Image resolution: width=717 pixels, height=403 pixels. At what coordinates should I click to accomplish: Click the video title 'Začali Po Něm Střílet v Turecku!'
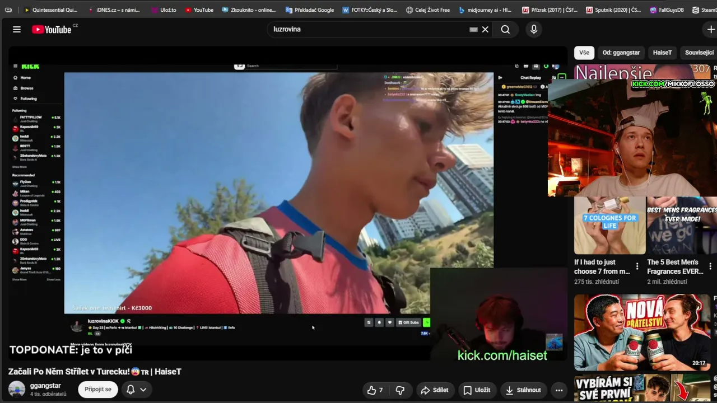click(x=95, y=372)
